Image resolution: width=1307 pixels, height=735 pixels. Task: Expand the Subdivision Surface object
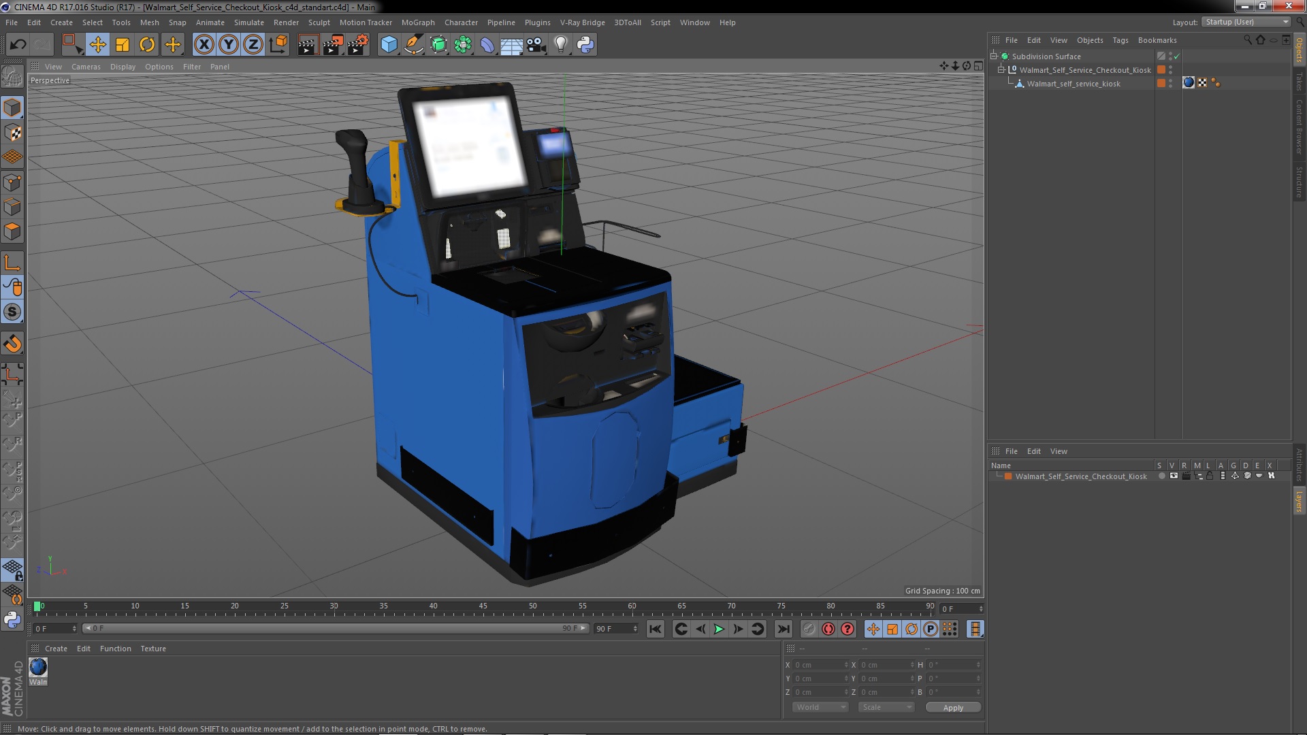coord(994,56)
